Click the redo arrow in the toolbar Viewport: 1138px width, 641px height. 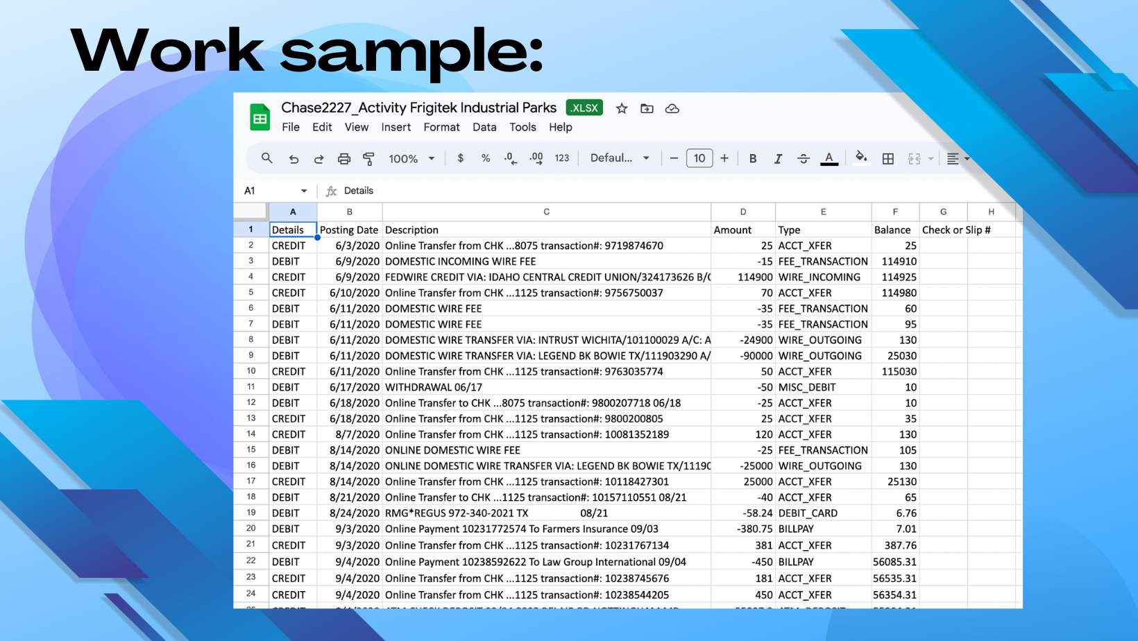(x=319, y=159)
